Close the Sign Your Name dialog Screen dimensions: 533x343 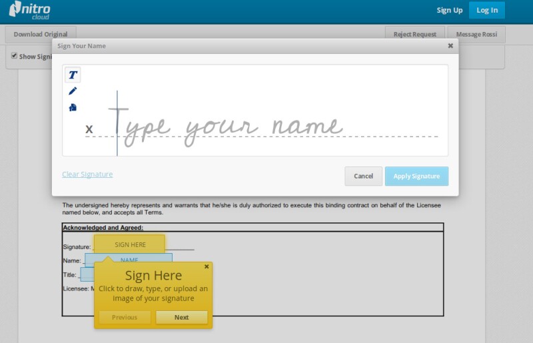tap(450, 46)
